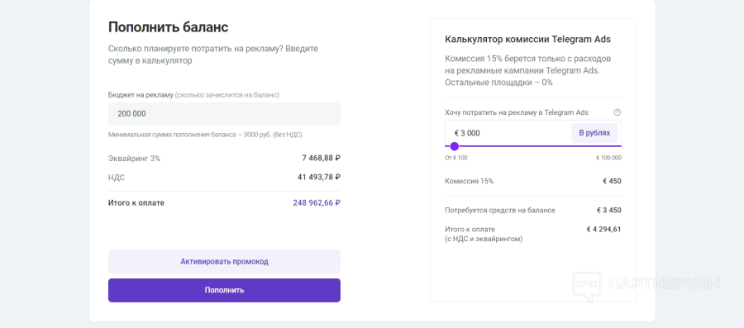The width and height of the screenshot is (744, 328).
Task: Click the НДС amount 41 493,78 ₽
Action: click(x=319, y=178)
